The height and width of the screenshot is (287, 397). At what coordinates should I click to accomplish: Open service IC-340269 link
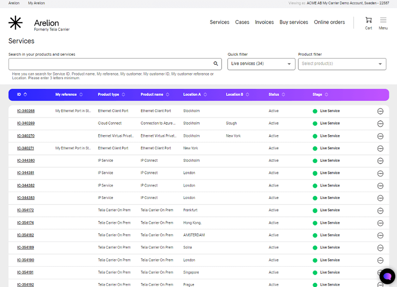26,123
